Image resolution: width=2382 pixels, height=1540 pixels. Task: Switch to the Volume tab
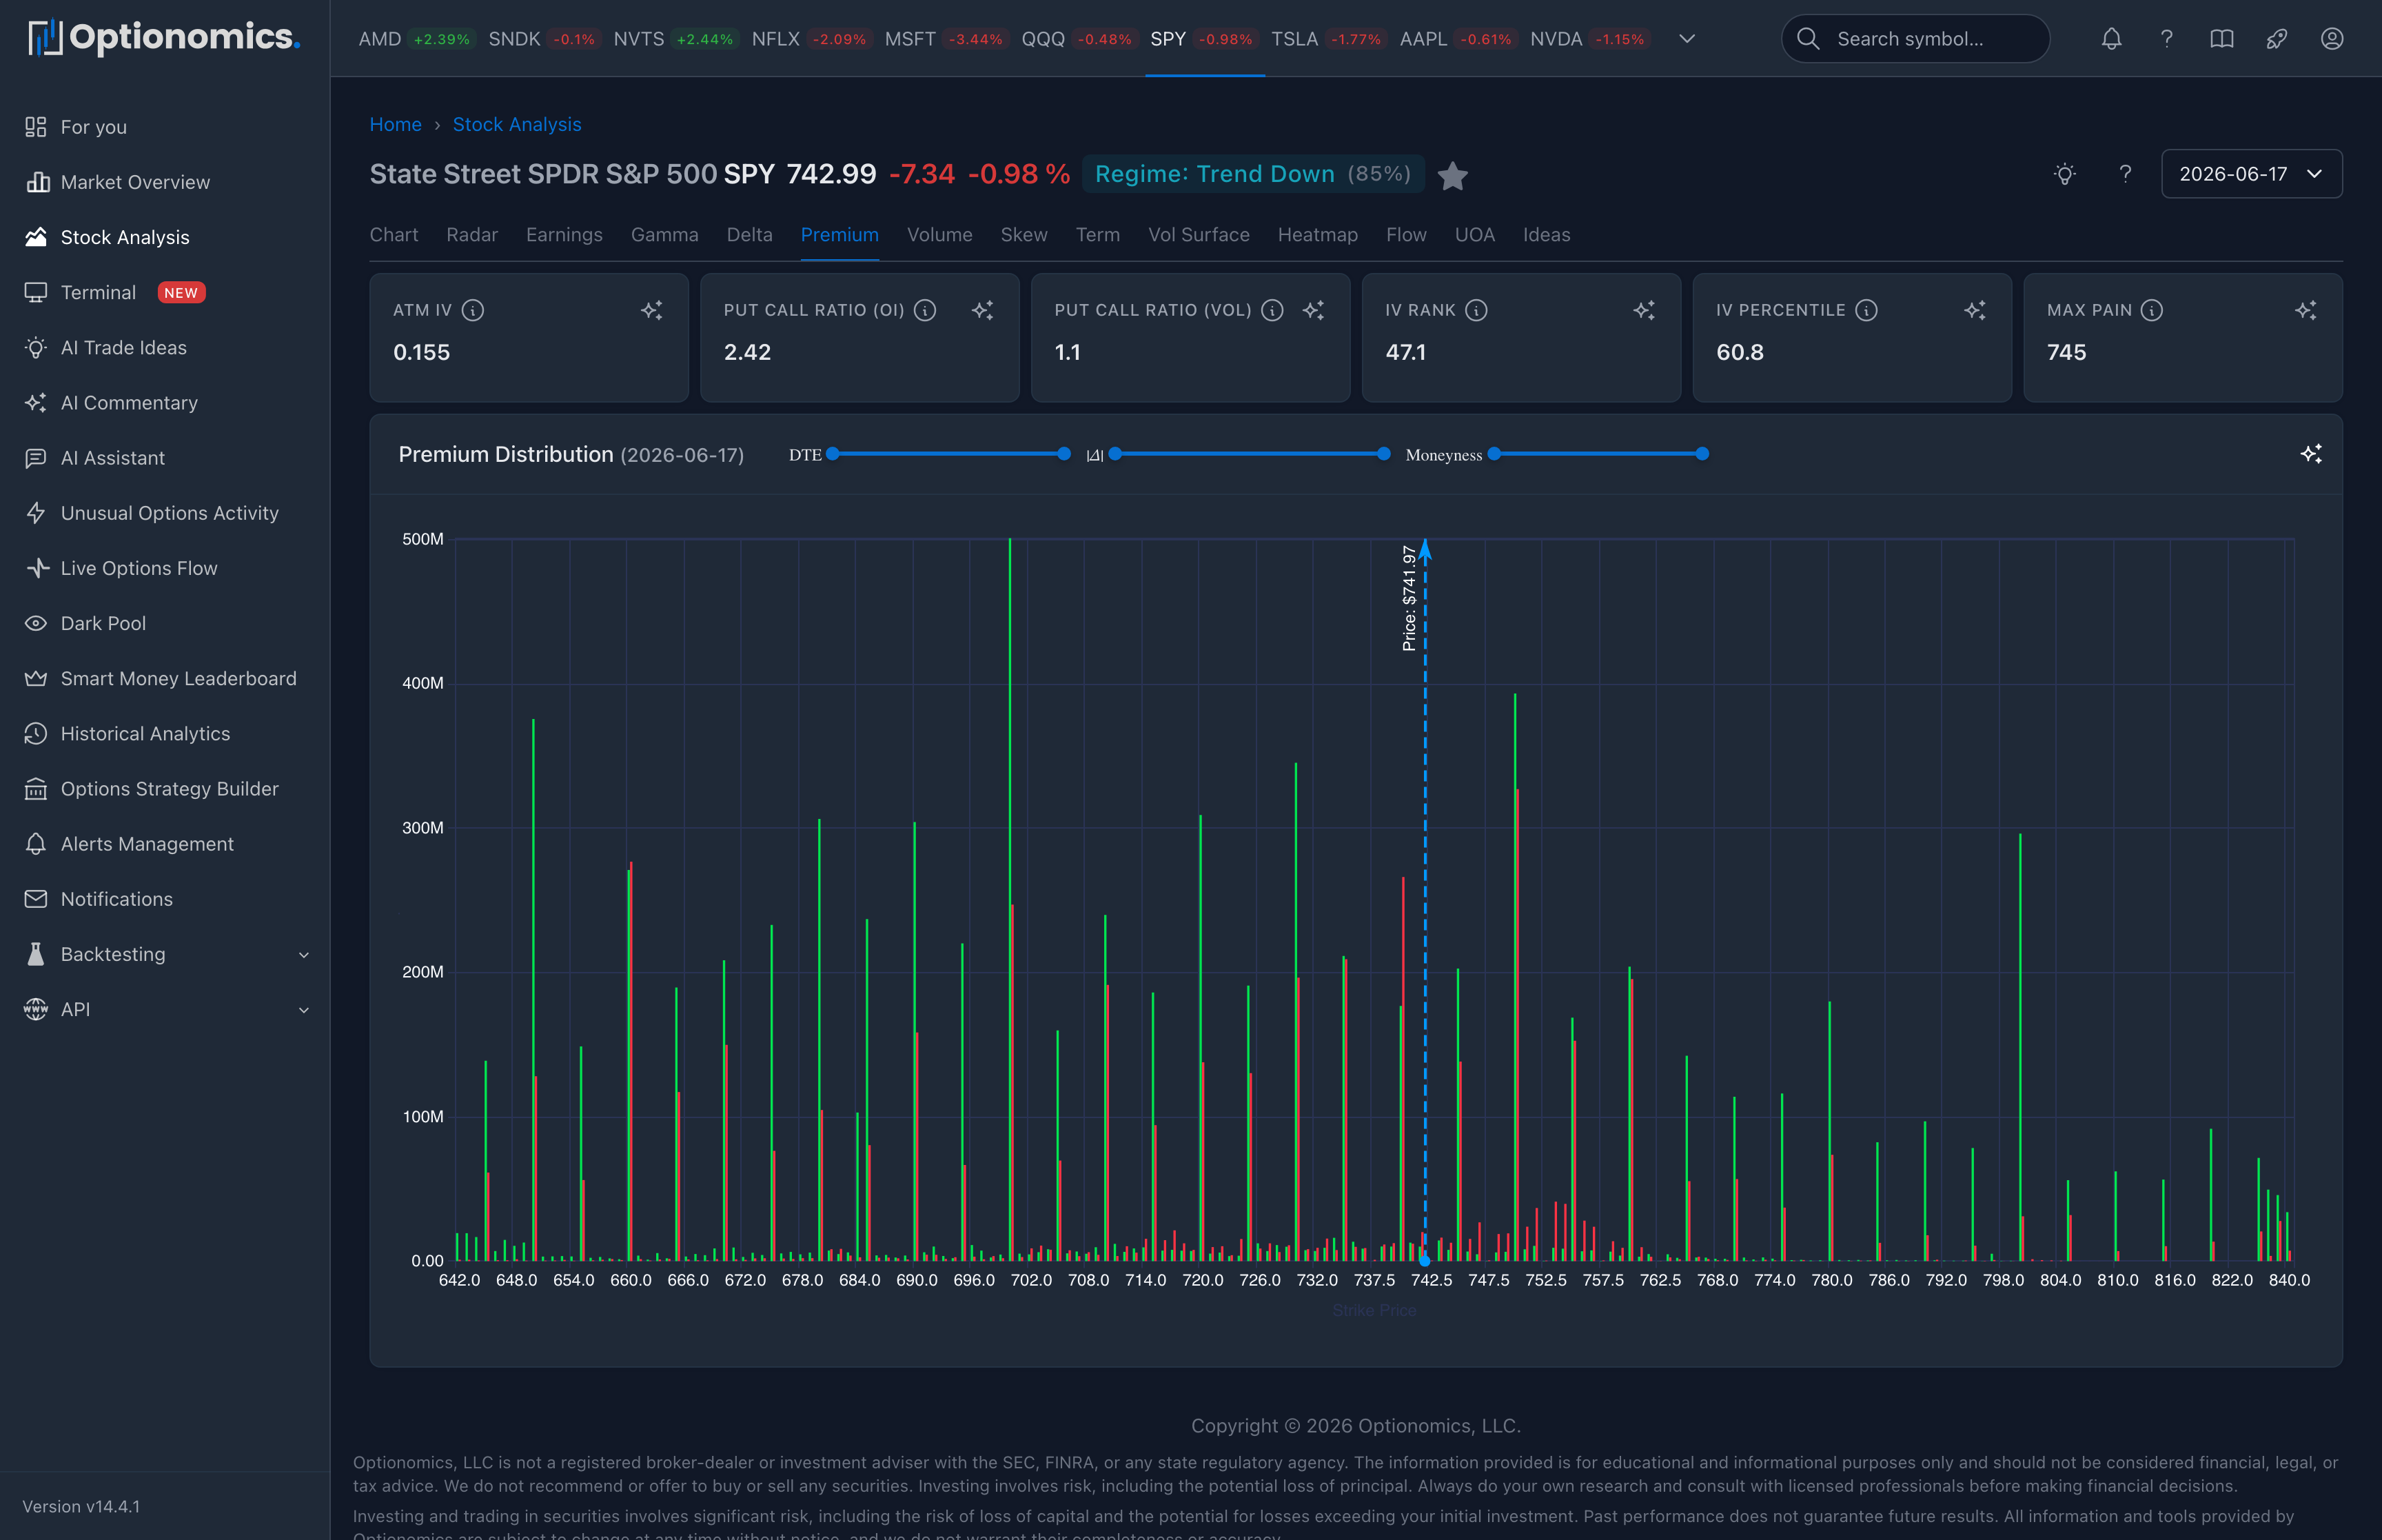coord(939,235)
